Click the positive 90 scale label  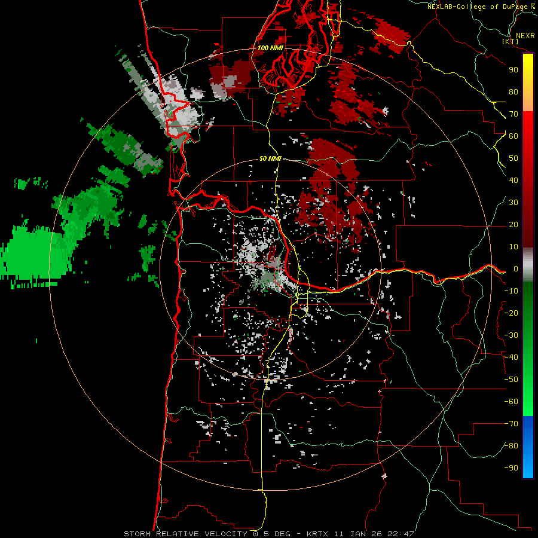pyautogui.click(x=513, y=70)
